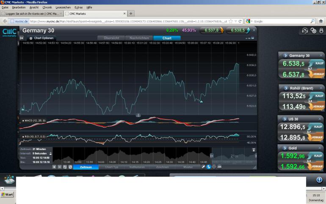Switch to the Nachrichten tab
The height and width of the screenshot is (204, 326).
coord(139,38)
